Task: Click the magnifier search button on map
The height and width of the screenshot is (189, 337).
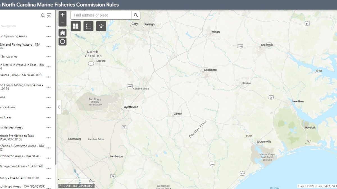Action: coord(136,15)
